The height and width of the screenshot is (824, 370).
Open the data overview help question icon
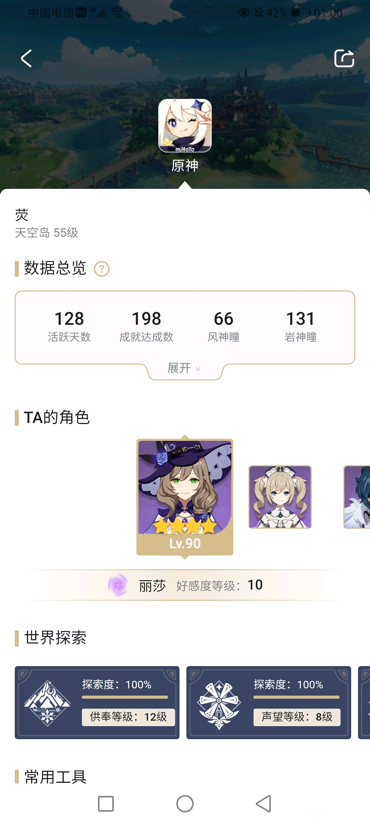point(102,269)
